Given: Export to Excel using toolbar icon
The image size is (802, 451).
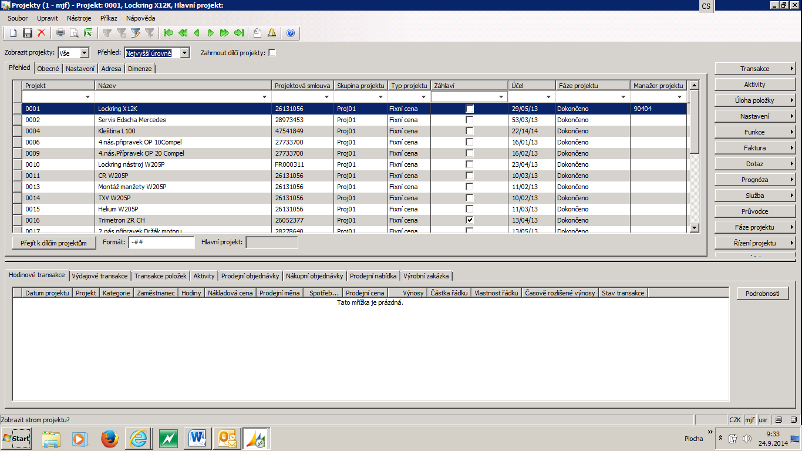Looking at the screenshot, I should tap(88, 33).
